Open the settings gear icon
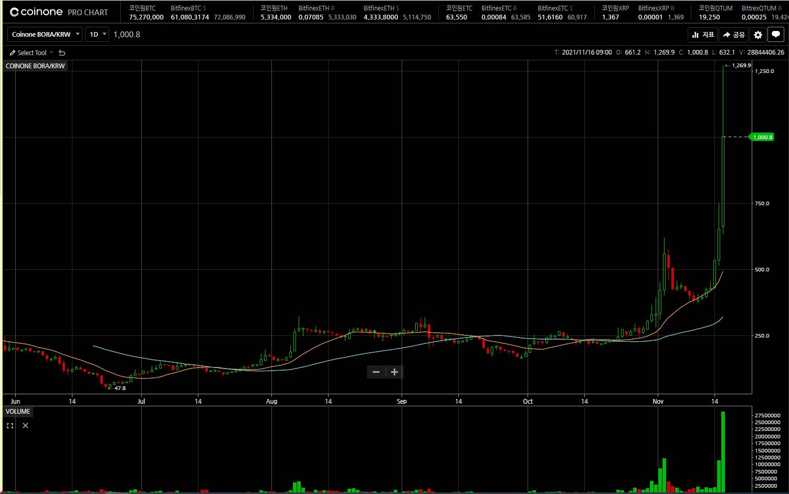This screenshot has width=789, height=494. [758, 35]
